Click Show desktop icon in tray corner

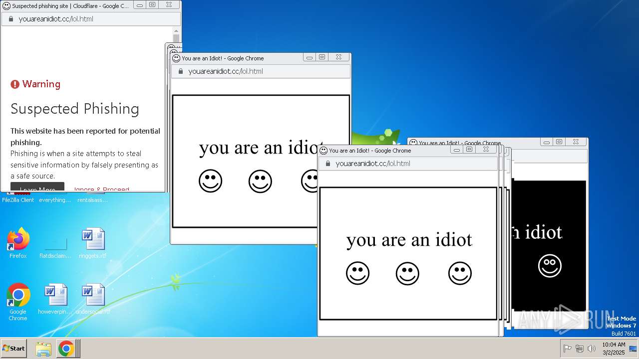point(633,349)
